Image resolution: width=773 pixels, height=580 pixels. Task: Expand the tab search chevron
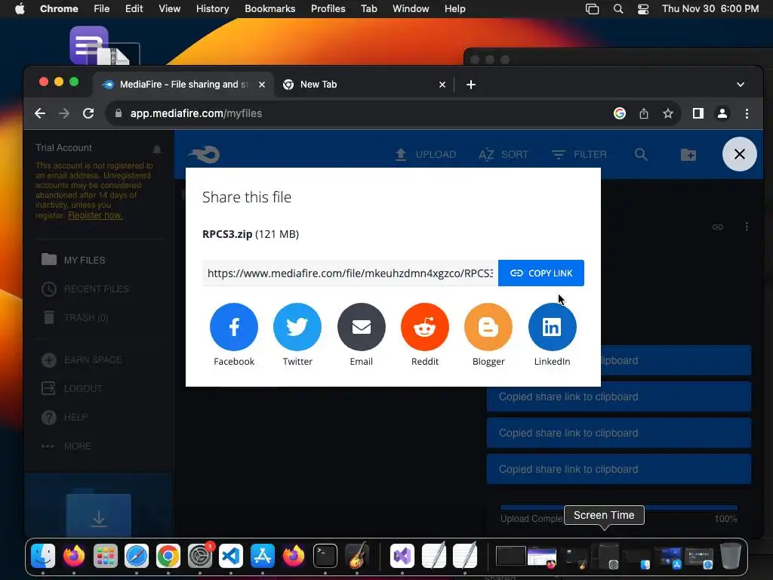(x=741, y=85)
